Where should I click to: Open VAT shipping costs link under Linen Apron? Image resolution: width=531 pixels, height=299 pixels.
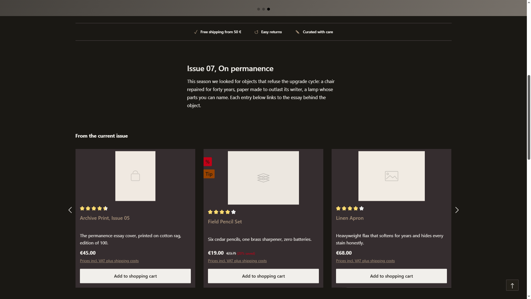coord(365,261)
